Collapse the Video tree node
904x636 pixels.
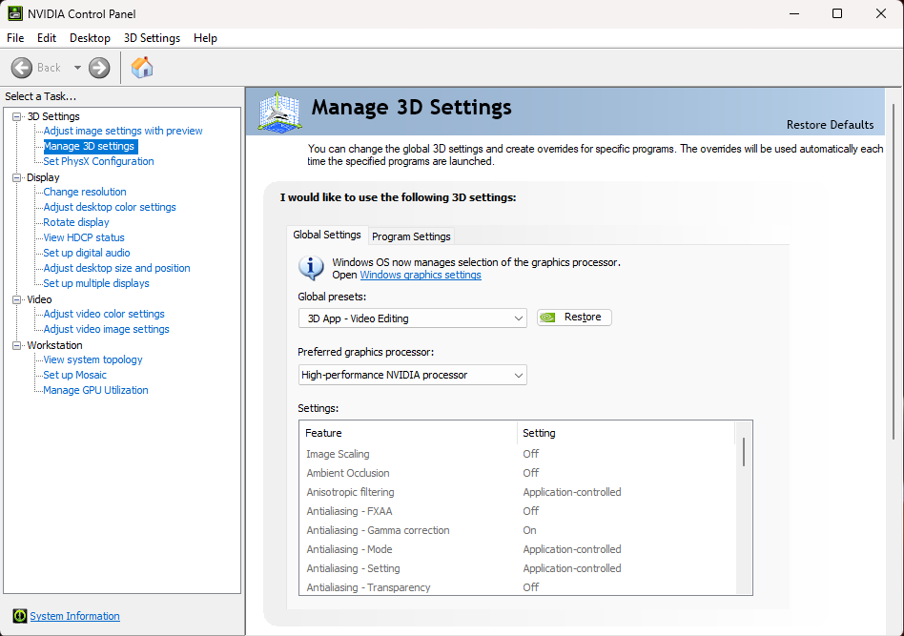click(17, 299)
